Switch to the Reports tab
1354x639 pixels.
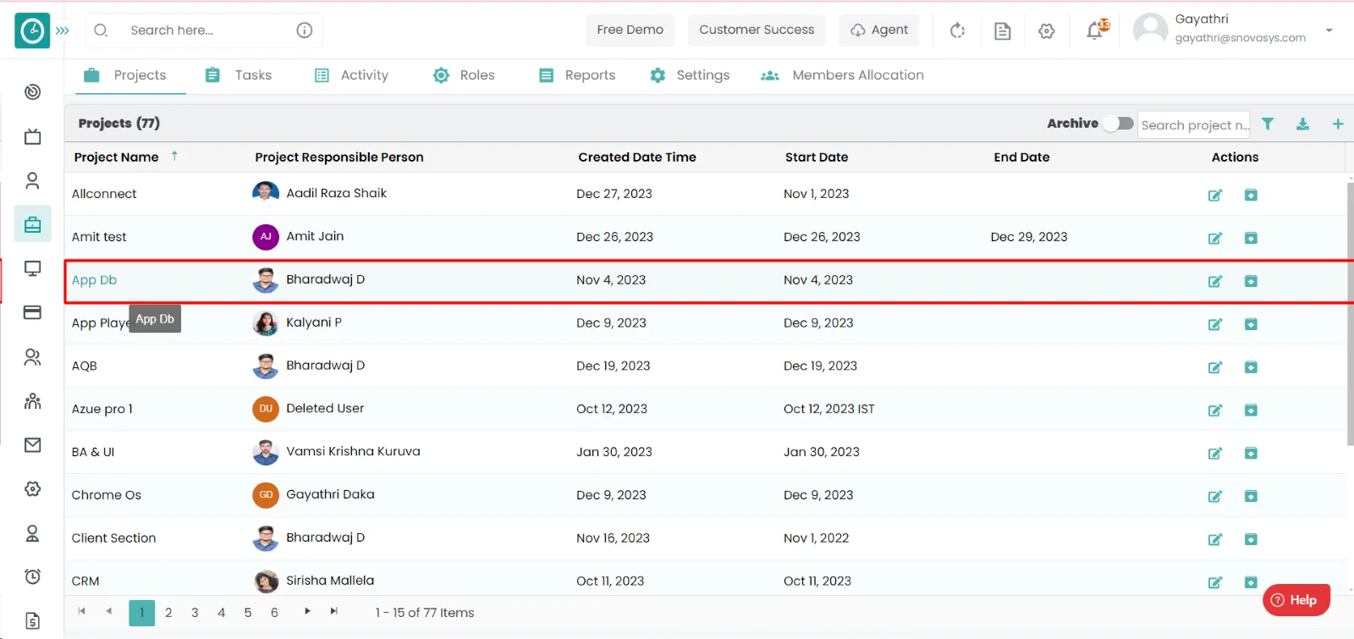click(x=577, y=75)
